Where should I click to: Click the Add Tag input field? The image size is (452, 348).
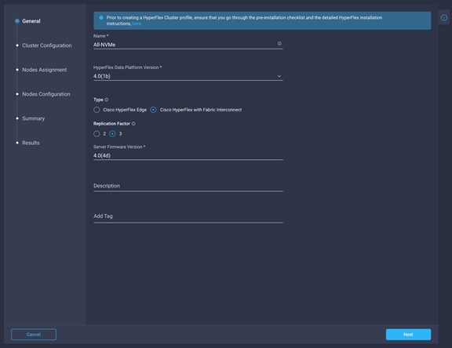pyautogui.click(x=188, y=216)
